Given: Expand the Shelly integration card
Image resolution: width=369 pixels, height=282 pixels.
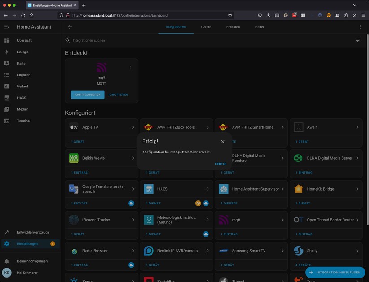Looking at the screenshot, I should (x=357, y=251).
